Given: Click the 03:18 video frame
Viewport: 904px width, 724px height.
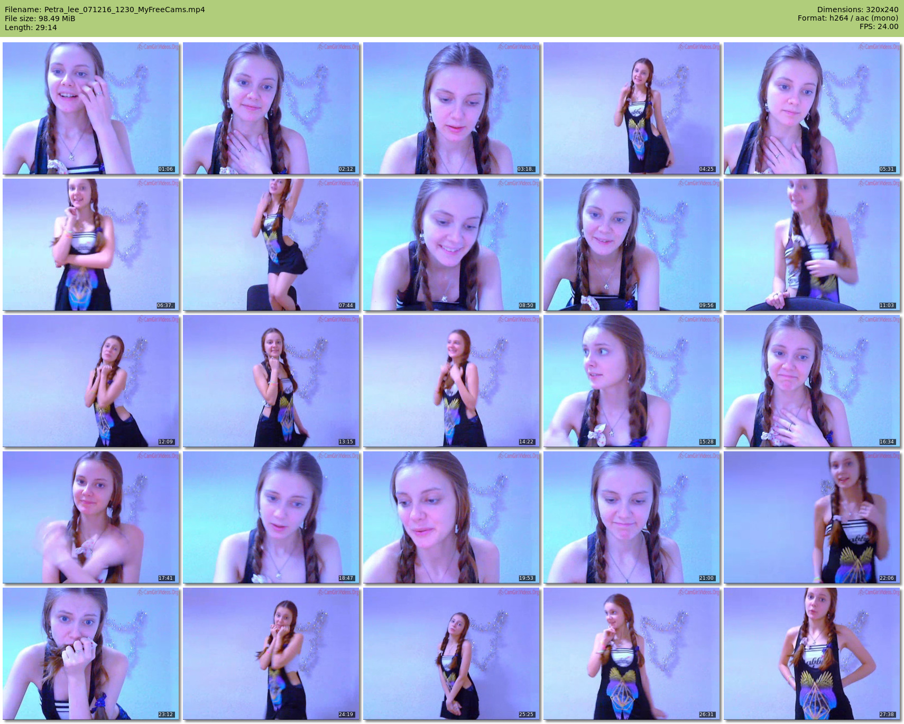Looking at the screenshot, I should tap(451, 108).
